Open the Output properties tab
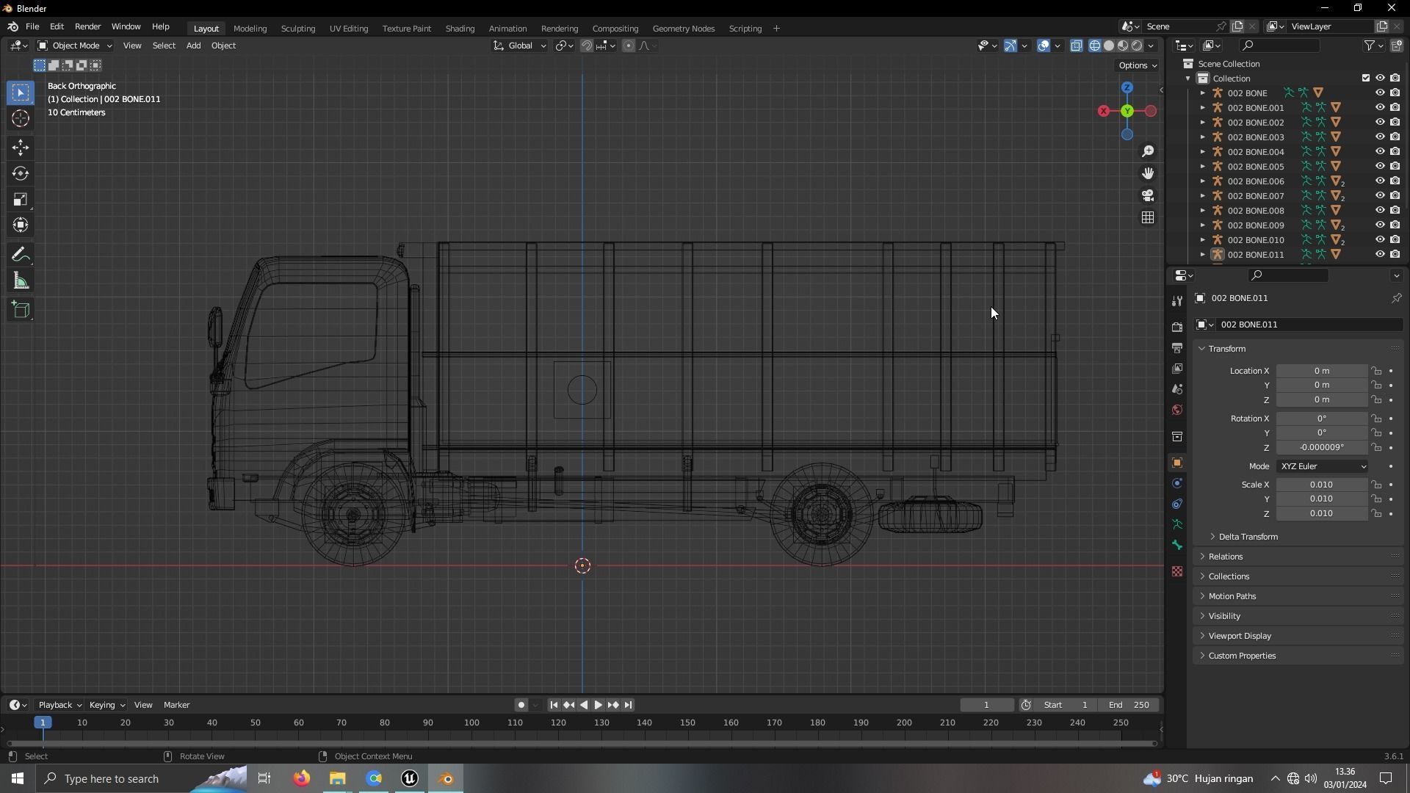Image resolution: width=1410 pixels, height=793 pixels. pos(1177,347)
